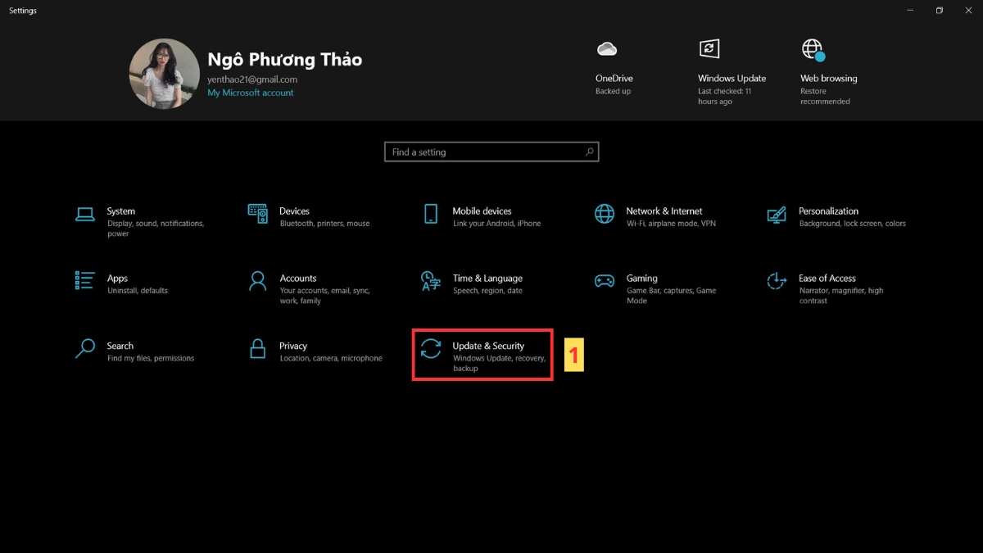Open Update & Security settings
Viewport: 983px width, 553px height.
(x=482, y=354)
